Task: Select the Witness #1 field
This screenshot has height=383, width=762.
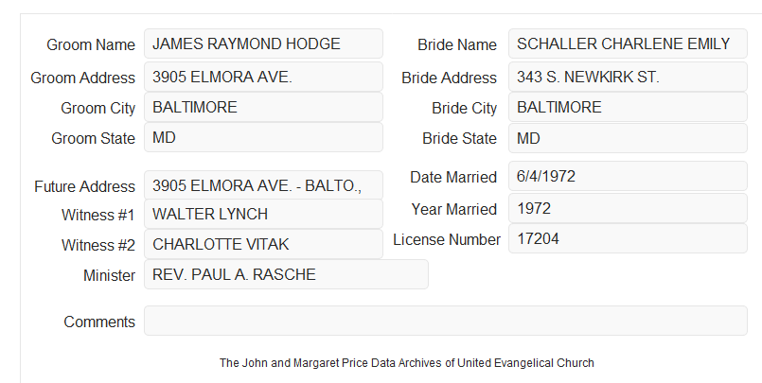Action: click(263, 214)
